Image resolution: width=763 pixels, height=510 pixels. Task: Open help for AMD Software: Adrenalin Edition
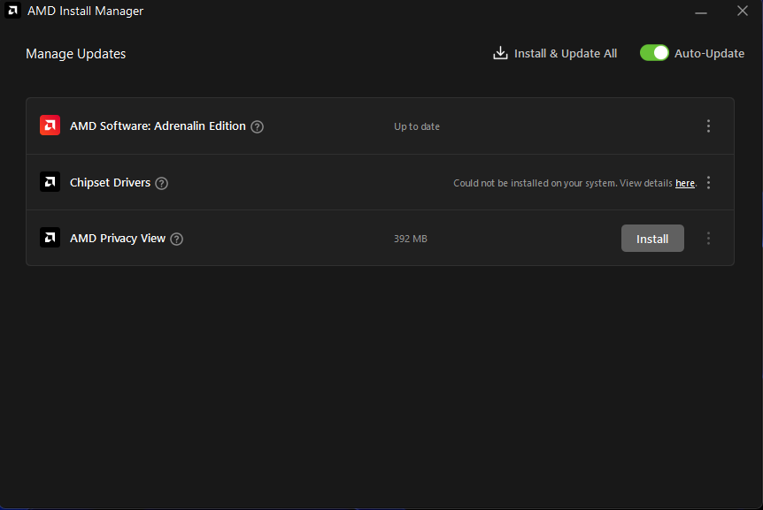click(x=257, y=126)
